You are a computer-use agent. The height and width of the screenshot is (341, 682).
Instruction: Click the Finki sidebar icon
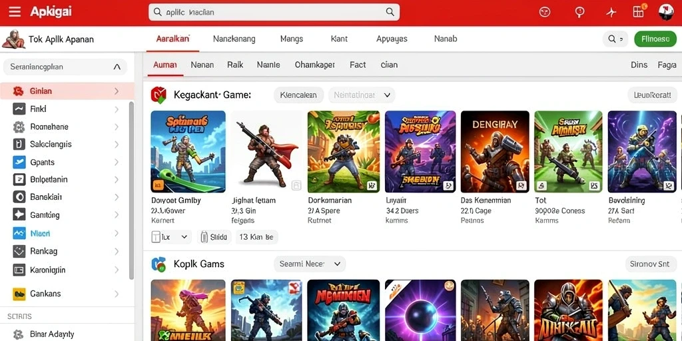click(x=19, y=109)
